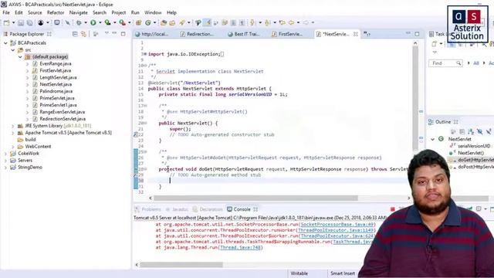Open the Navigate menu
Viewport: 494px width, 278px height.
(79, 12)
